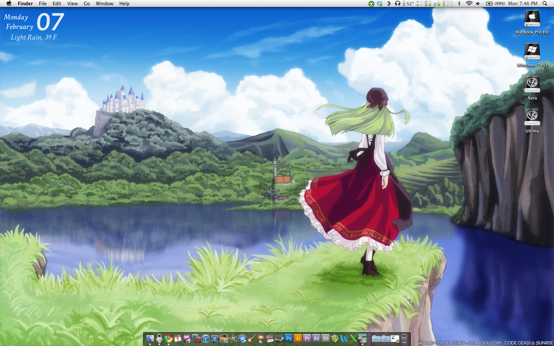Open iMovie star icon in Dock
This screenshot has width=554, height=346.
[233, 338]
